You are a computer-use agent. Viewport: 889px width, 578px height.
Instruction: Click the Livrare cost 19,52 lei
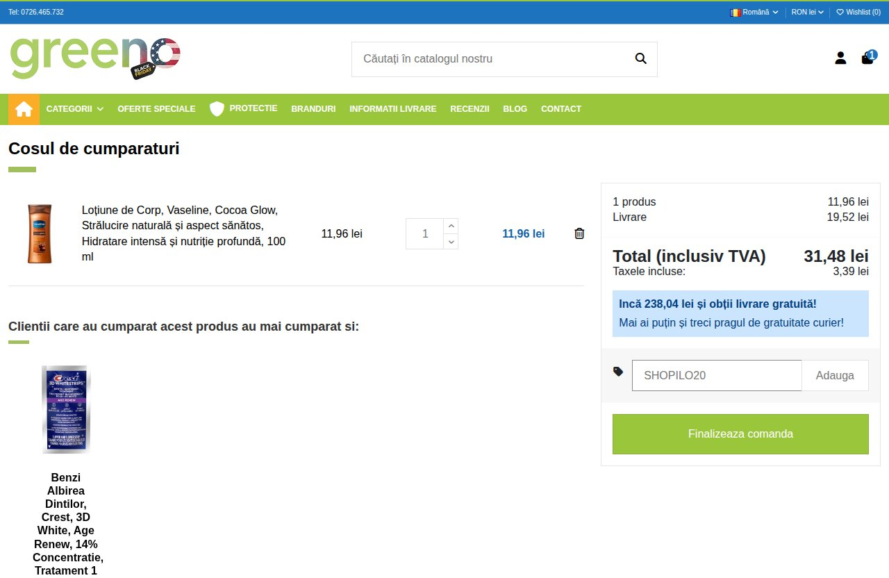(x=848, y=217)
